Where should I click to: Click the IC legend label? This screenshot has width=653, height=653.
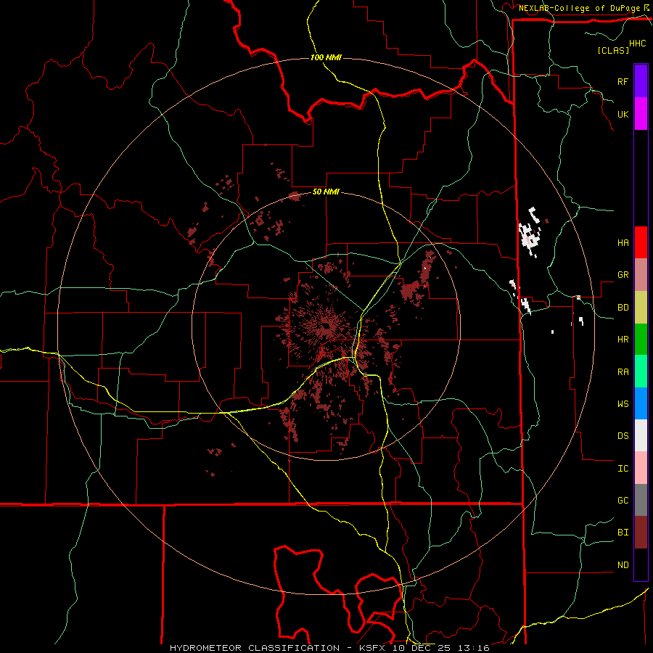click(x=623, y=469)
